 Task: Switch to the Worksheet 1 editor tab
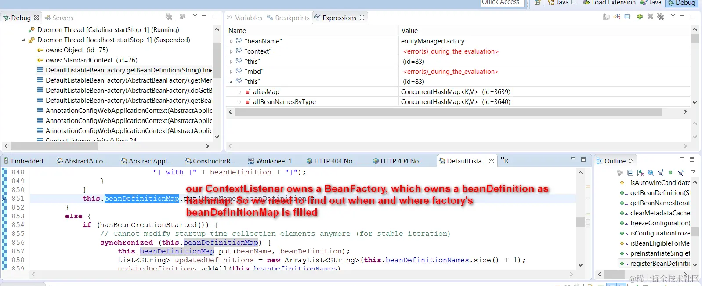coord(270,161)
